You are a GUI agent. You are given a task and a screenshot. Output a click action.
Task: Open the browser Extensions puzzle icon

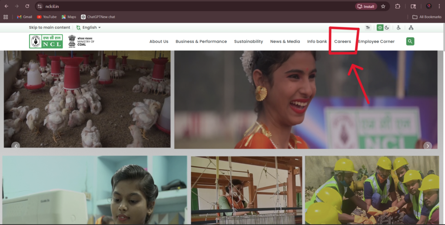pos(398,7)
